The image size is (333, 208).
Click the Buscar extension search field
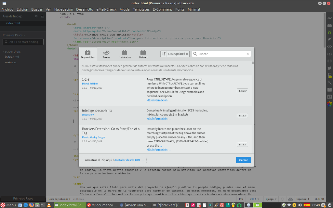(x=221, y=54)
